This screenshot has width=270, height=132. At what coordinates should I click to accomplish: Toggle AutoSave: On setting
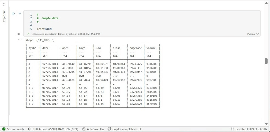95,129
